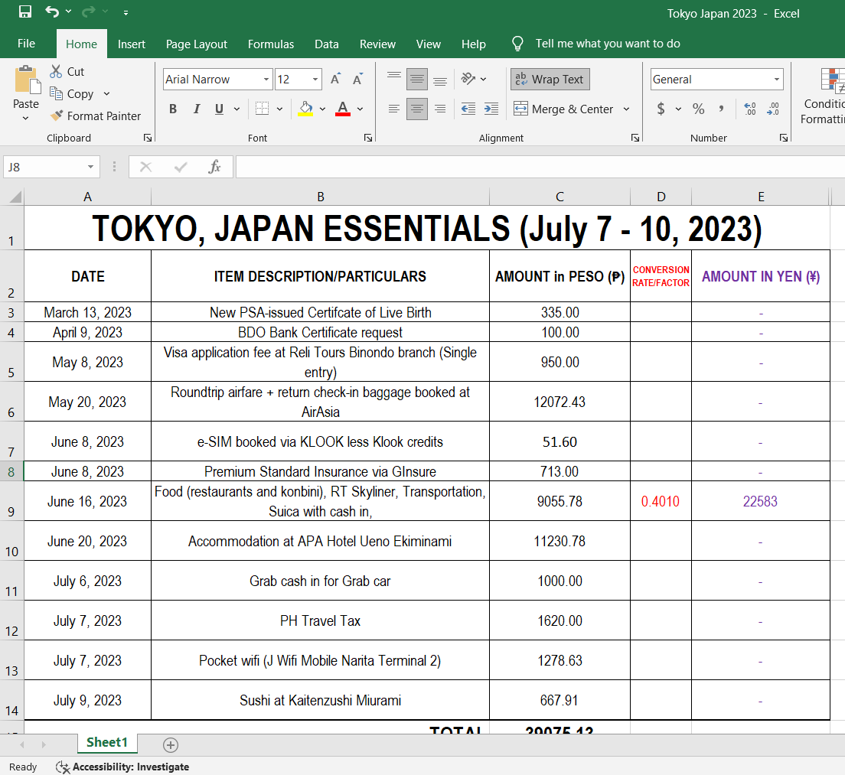Cut the selected cell

point(67,72)
